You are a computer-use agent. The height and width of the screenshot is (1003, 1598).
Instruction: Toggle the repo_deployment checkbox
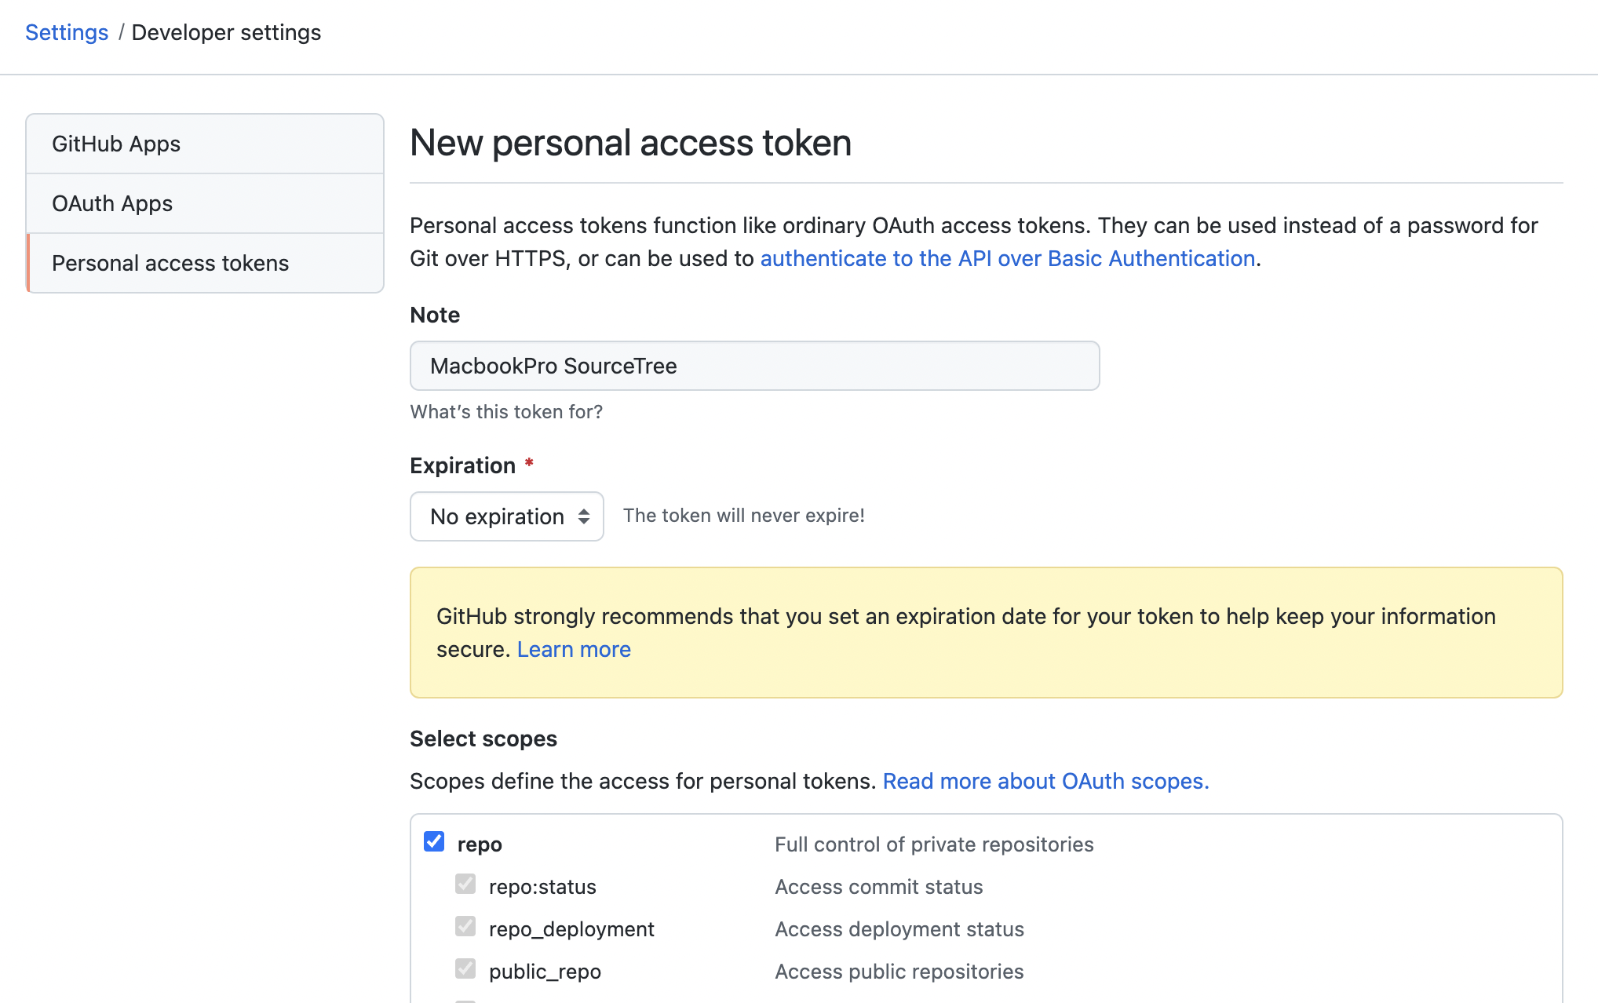pos(465,927)
